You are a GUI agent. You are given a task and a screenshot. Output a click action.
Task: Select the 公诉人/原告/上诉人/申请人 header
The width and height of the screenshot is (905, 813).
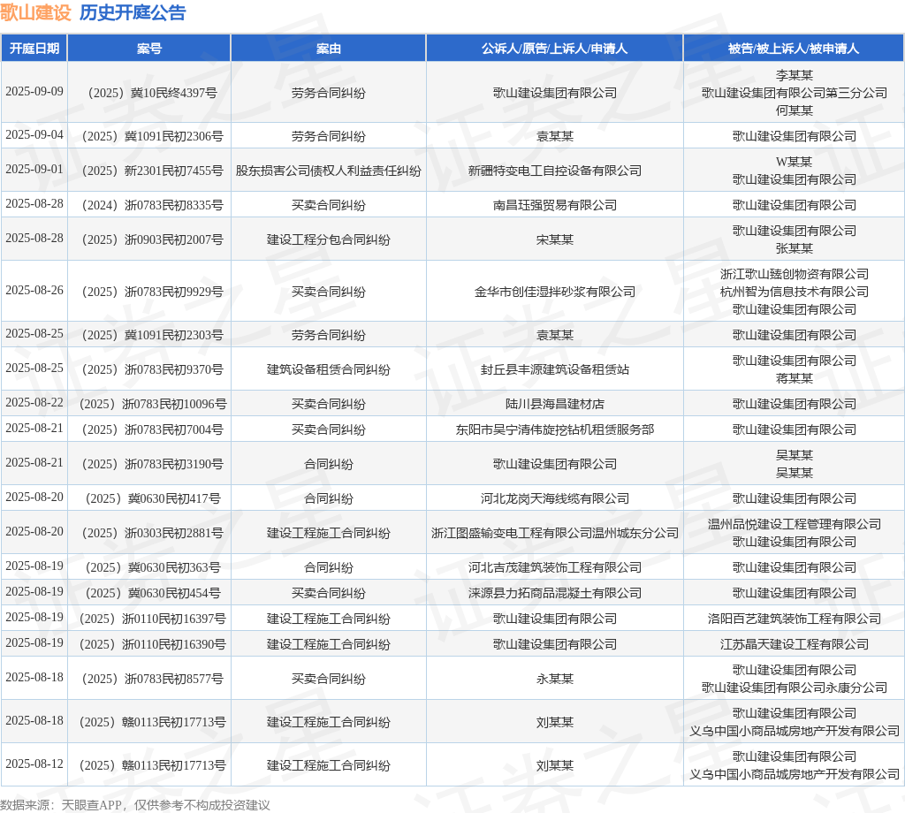[555, 49]
